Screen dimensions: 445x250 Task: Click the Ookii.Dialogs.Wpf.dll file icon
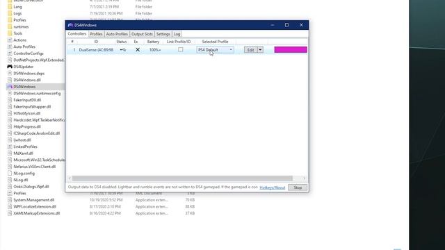[x=10, y=187]
